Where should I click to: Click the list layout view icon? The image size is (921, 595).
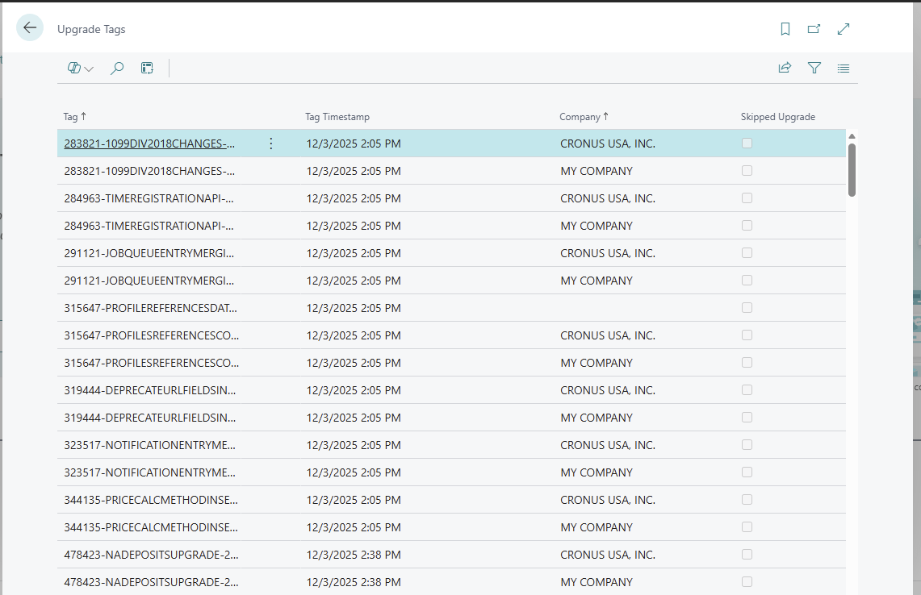pyautogui.click(x=844, y=69)
